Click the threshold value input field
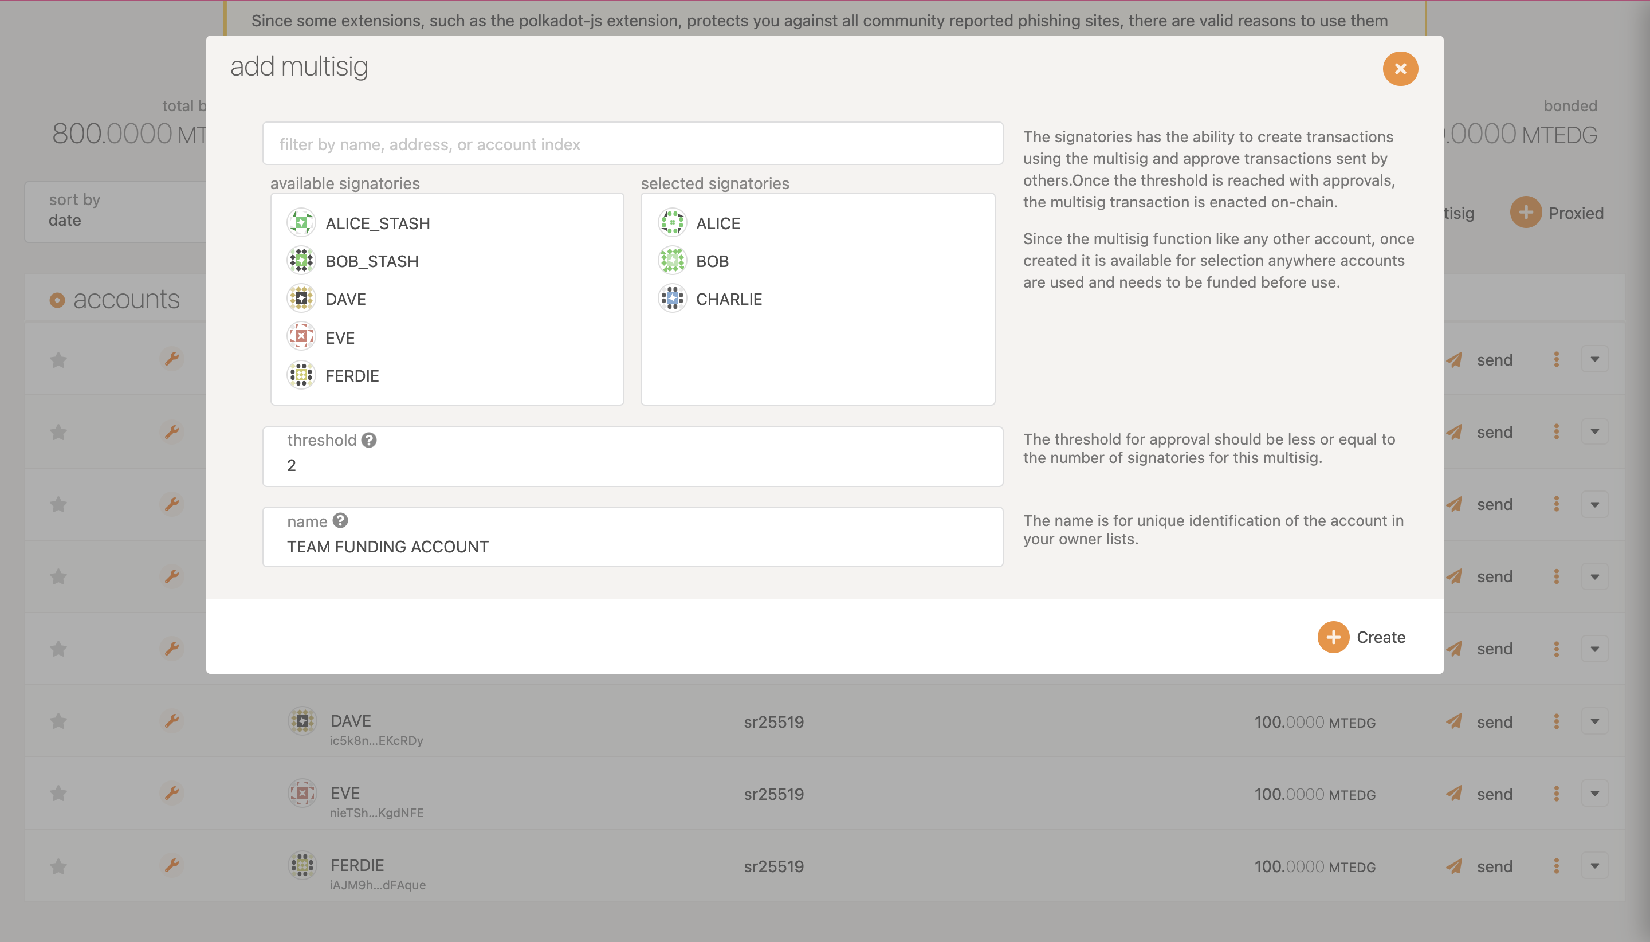 632,465
